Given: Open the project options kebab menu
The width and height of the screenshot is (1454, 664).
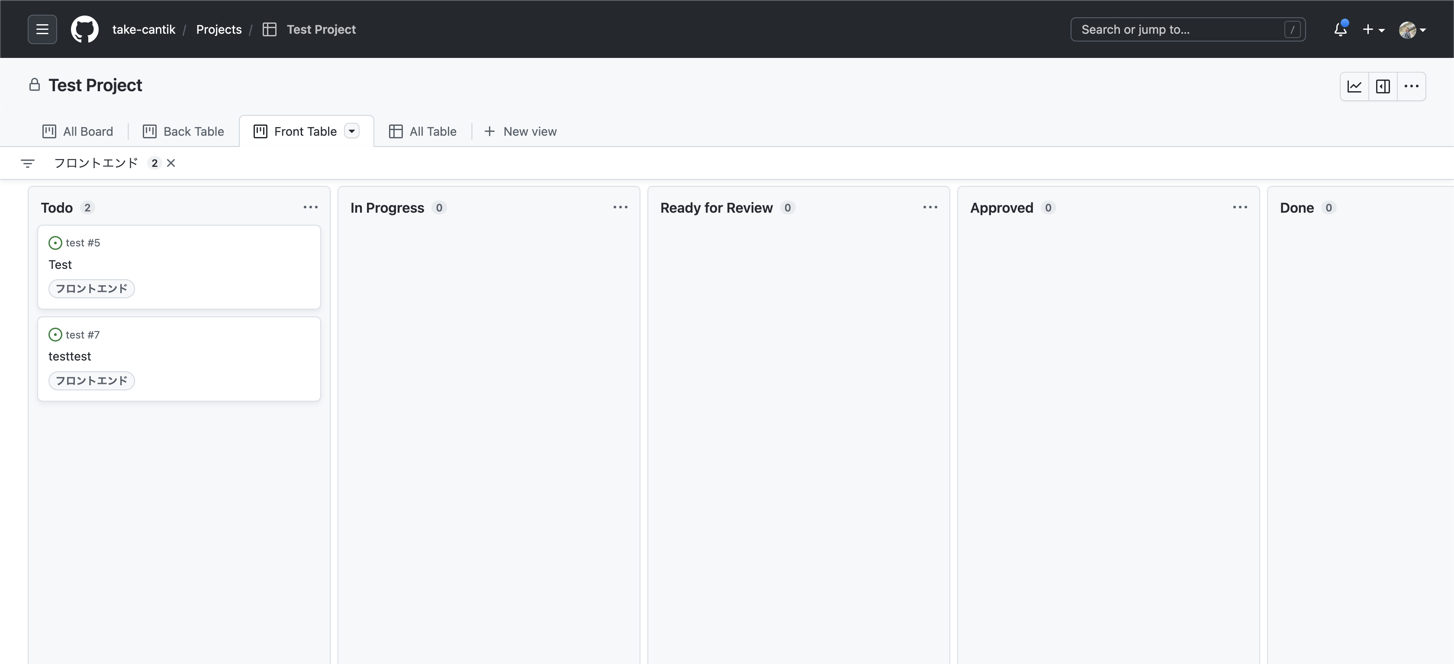Looking at the screenshot, I should [1411, 86].
